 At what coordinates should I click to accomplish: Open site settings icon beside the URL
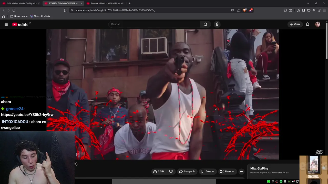tap(72, 10)
